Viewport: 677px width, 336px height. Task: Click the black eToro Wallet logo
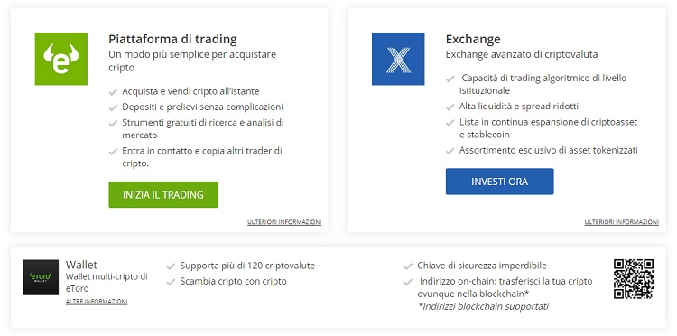(x=41, y=277)
